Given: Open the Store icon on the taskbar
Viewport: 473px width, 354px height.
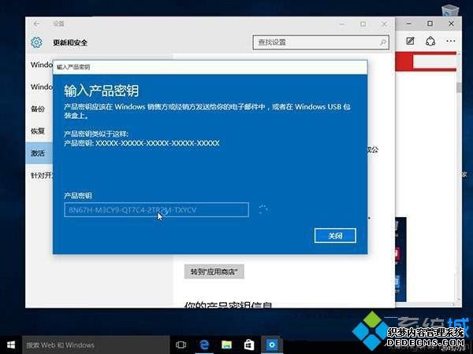Looking at the screenshot, I should click(249, 345).
